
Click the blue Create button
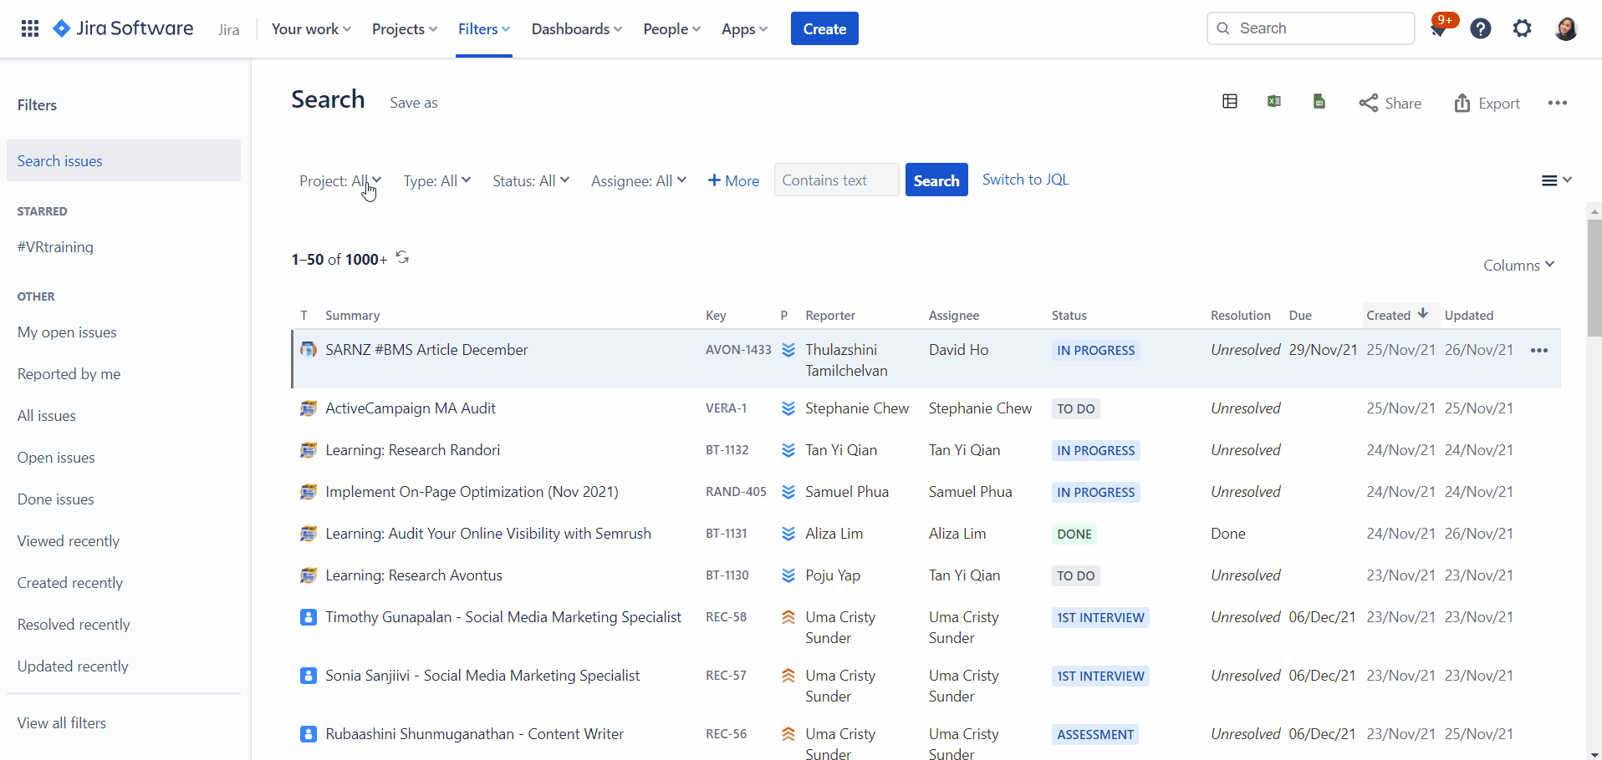[824, 28]
